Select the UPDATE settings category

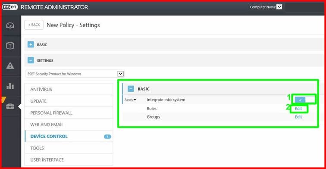click(69, 101)
